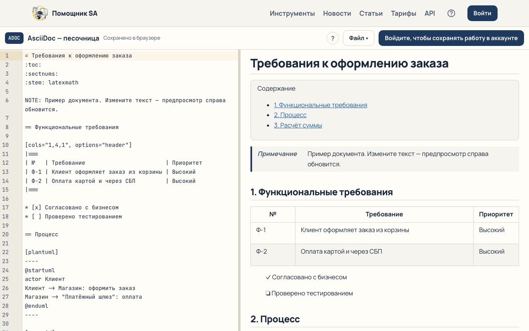
Task: Click the Ф-1 cell in the preview table
Action: (273, 233)
